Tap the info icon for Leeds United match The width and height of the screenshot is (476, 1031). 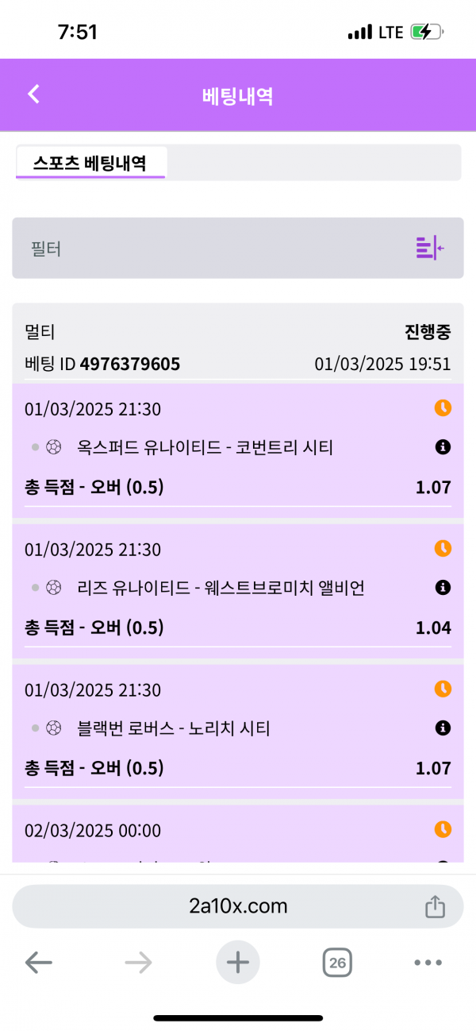click(x=443, y=588)
